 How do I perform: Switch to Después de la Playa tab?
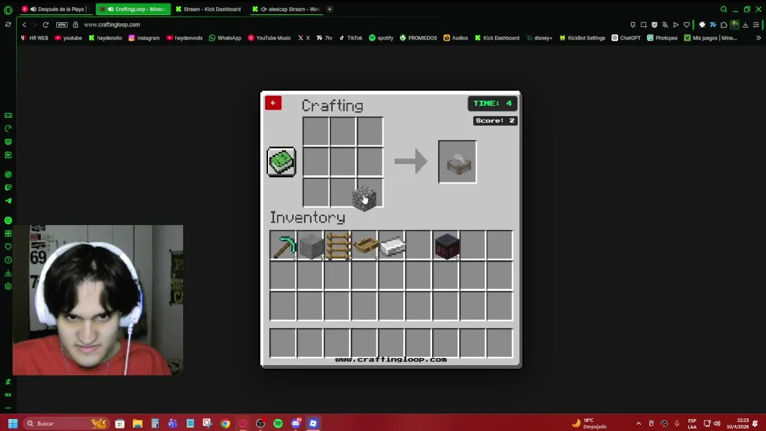[x=57, y=9]
